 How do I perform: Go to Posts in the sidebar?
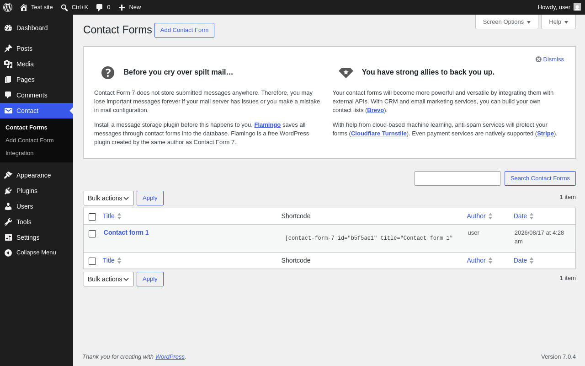click(x=37, y=48)
